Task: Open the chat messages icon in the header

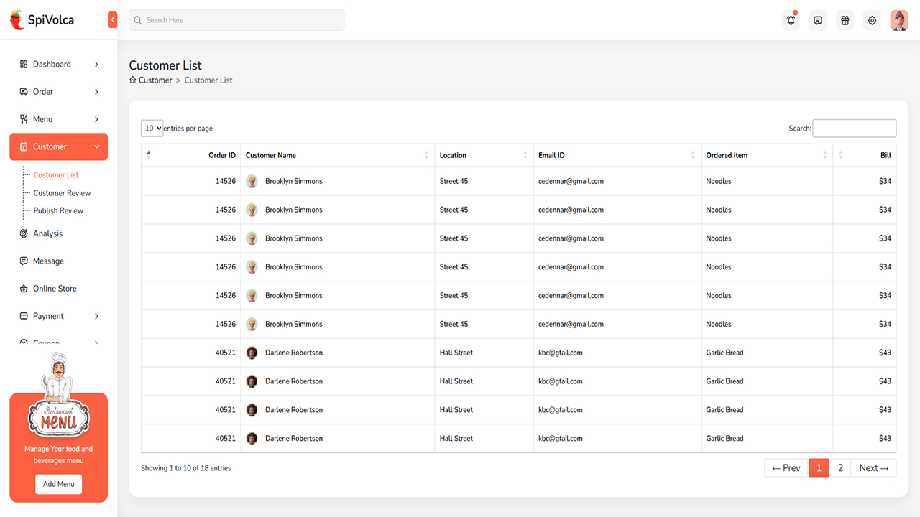Action: pos(818,20)
